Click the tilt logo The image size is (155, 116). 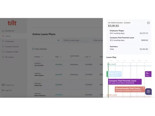(12, 23)
